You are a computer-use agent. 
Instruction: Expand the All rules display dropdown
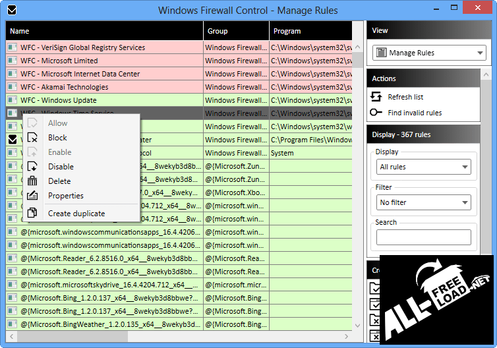click(423, 167)
